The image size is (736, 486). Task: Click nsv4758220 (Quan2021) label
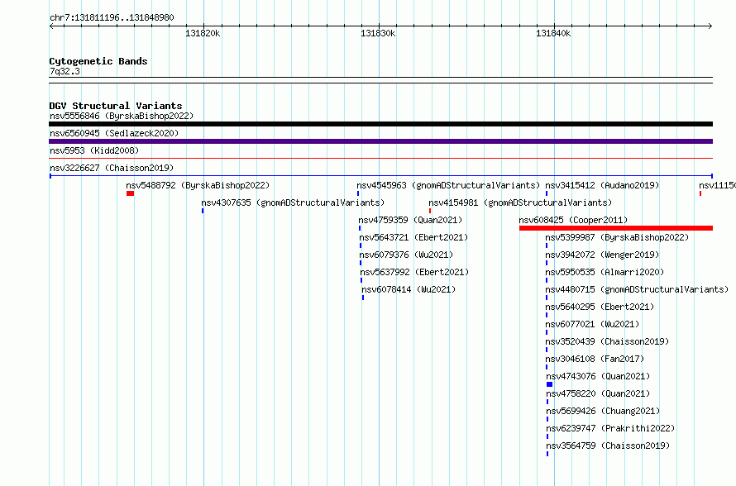tap(598, 393)
